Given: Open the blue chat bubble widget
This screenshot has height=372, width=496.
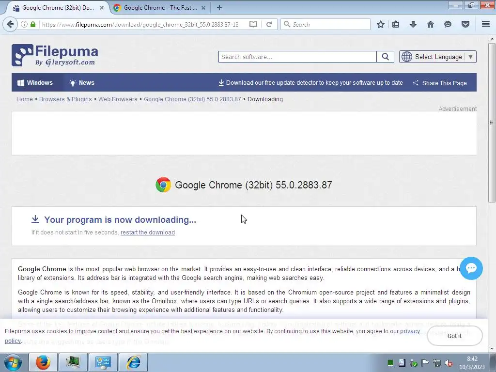Looking at the screenshot, I should click(471, 268).
